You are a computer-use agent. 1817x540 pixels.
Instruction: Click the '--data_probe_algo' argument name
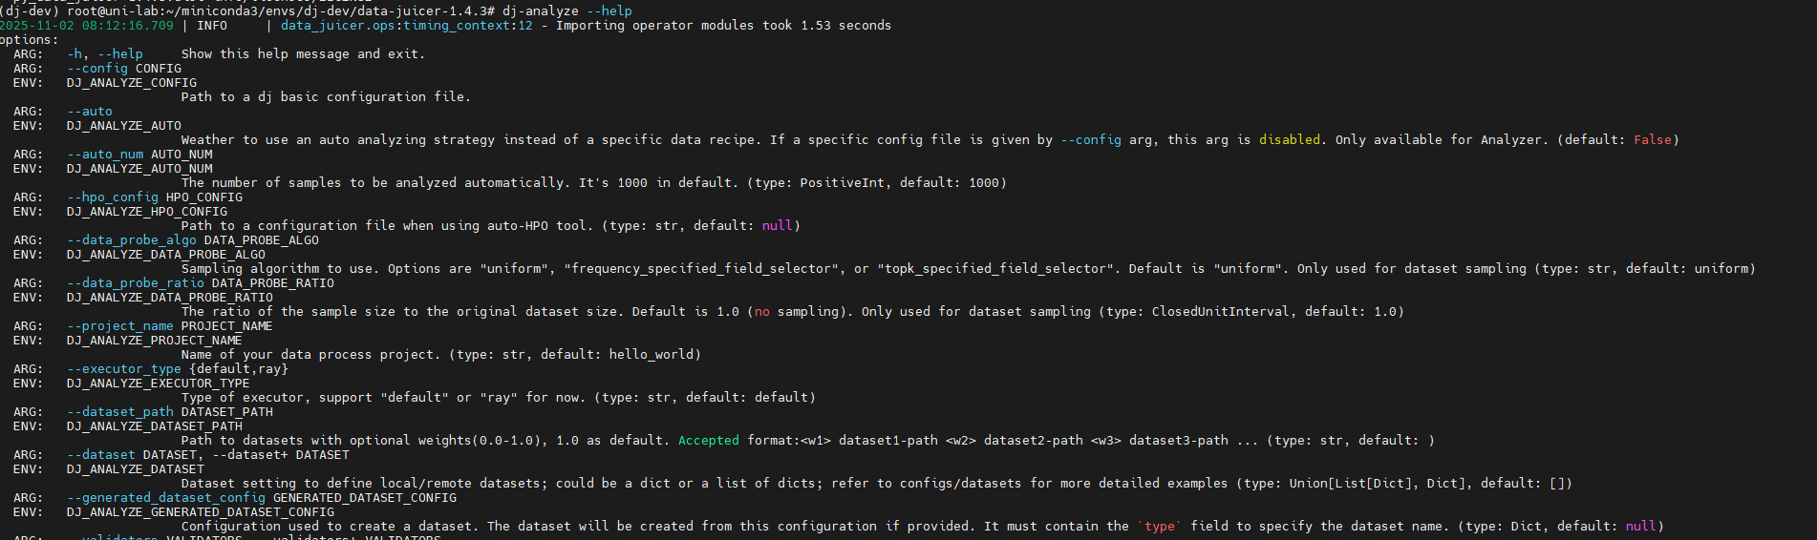tap(132, 239)
